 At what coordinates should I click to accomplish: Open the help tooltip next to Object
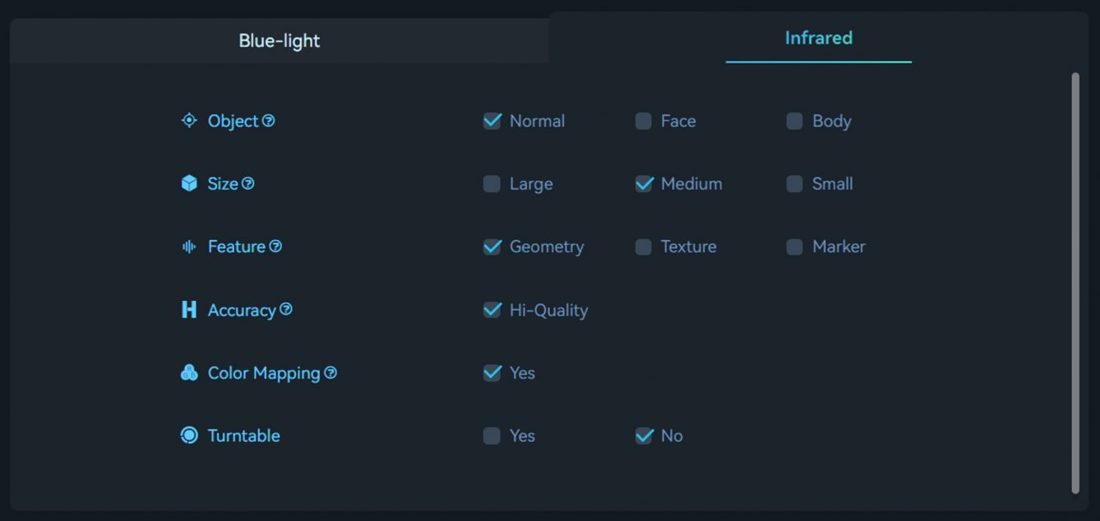click(x=268, y=120)
